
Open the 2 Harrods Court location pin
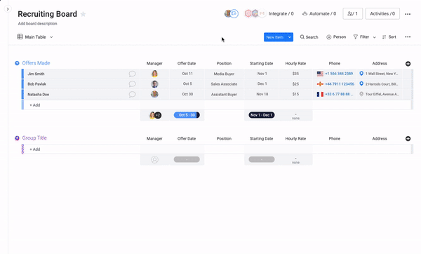(x=361, y=83)
